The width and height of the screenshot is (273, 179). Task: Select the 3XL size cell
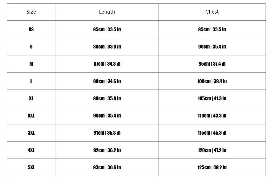(31, 133)
